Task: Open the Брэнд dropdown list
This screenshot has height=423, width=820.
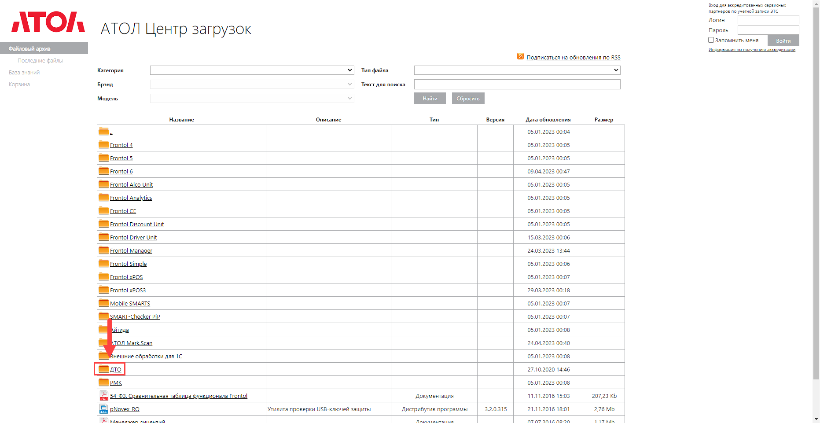Action: [x=252, y=85]
